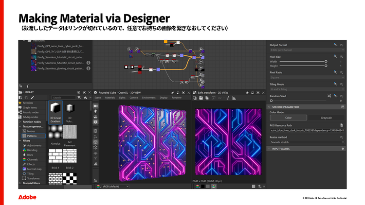Click the first icon in 2D view toolbar
Viewport: 365px width, 205px height.
coord(195,98)
